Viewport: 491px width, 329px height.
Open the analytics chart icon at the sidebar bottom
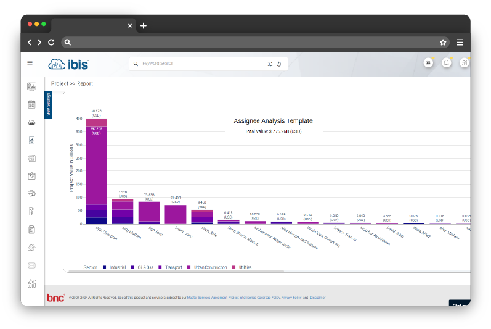[x=31, y=283]
